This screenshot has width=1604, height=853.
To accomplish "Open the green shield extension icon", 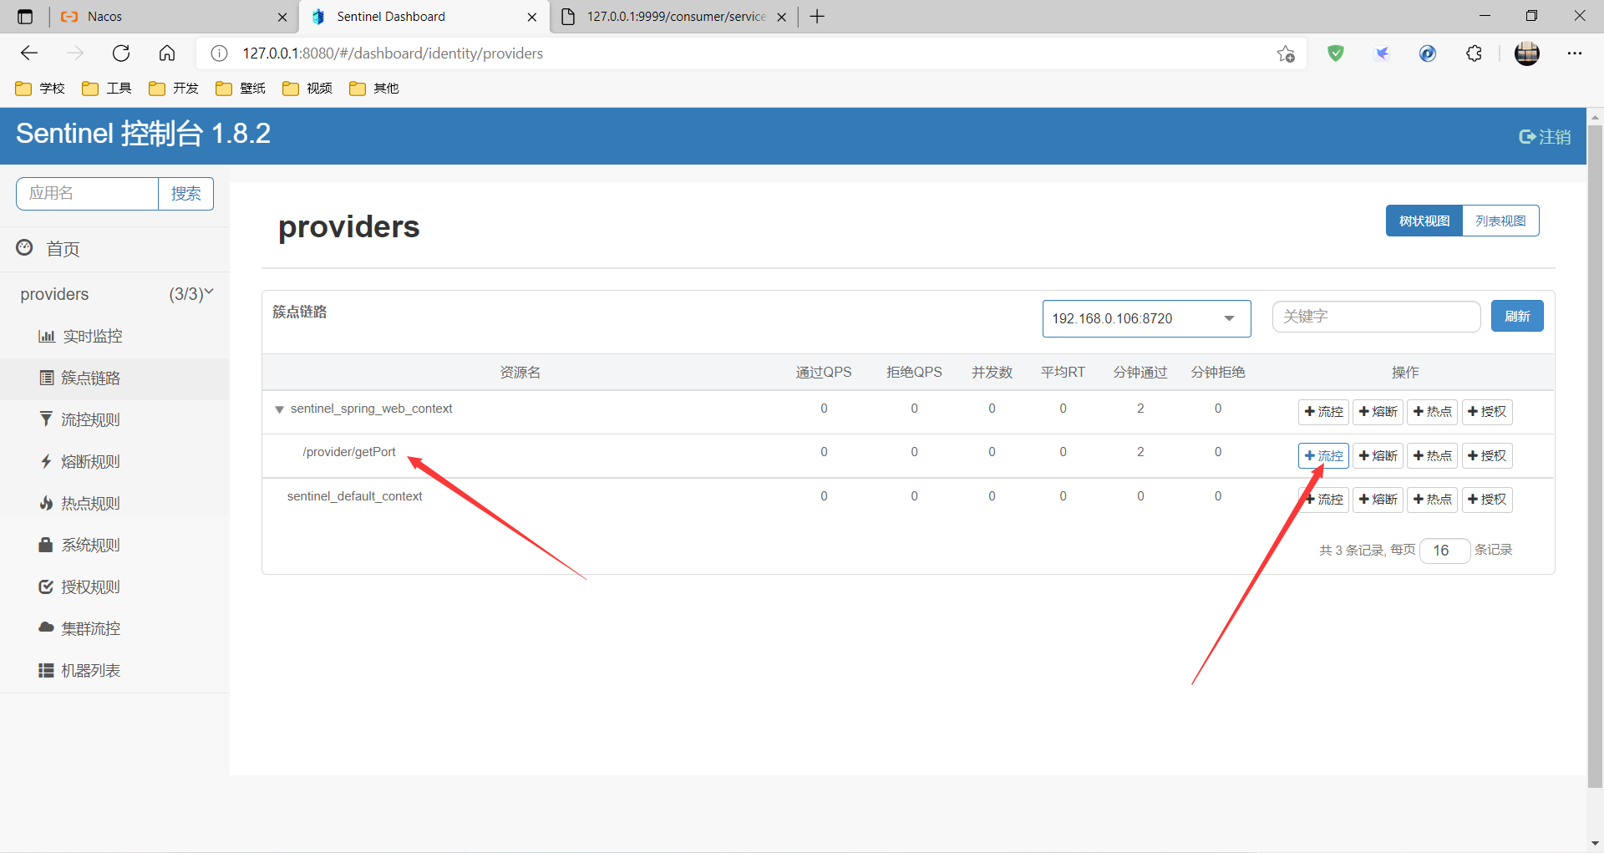I will click(1336, 53).
